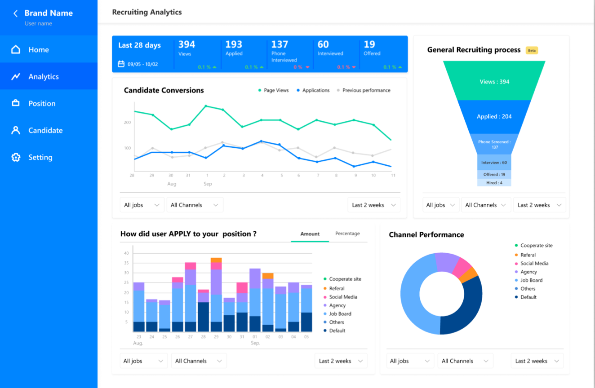The width and height of the screenshot is (595, 388).
Task: Toggle Social Media in bar chart legend
Action: pos(340,297)
